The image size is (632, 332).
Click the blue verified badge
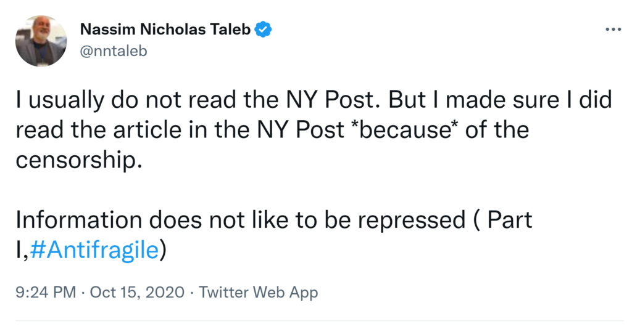click(x=264, y=29)
